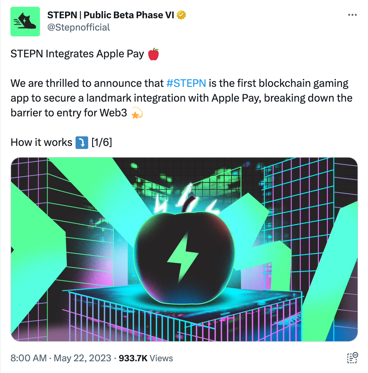Screen dimensions: 368x373
Task: Click the dashed note icon beside the views row
Action: click(352, 358)
